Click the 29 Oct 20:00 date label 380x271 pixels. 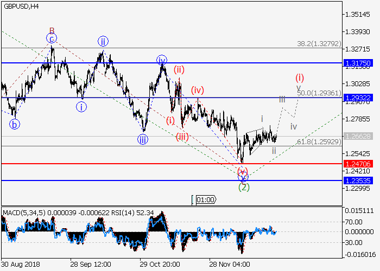pos(160,264)
